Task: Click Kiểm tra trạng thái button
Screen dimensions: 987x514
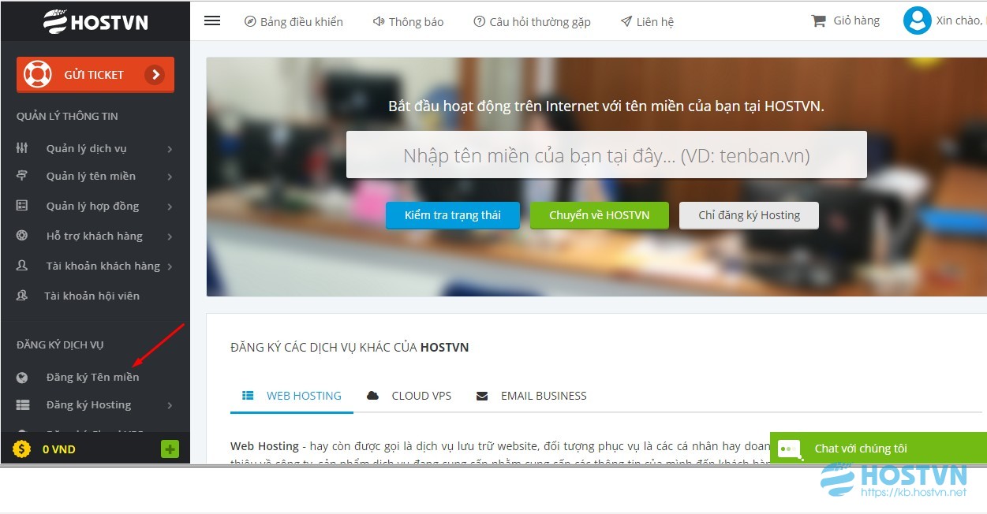Action: [x=453, y=215]
